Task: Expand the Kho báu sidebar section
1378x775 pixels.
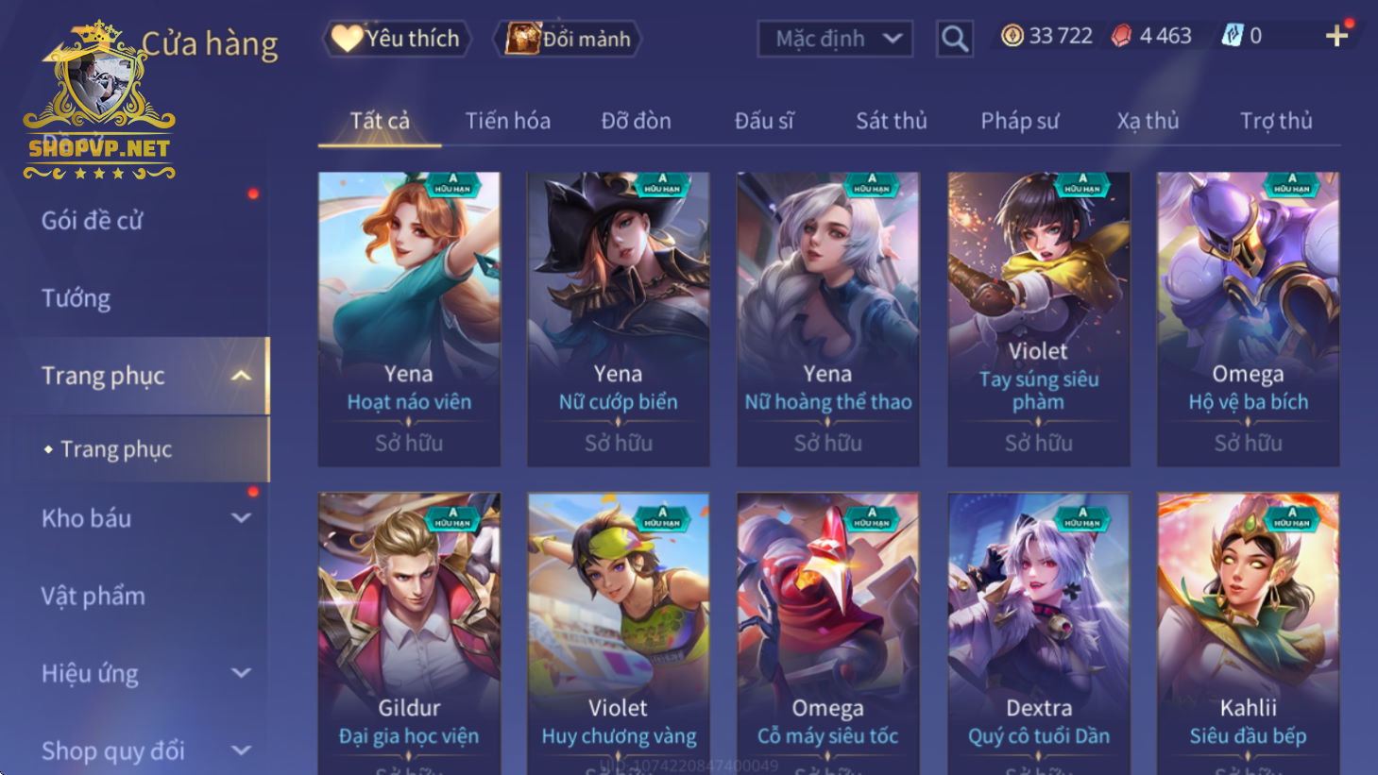Action: point(242,518)
